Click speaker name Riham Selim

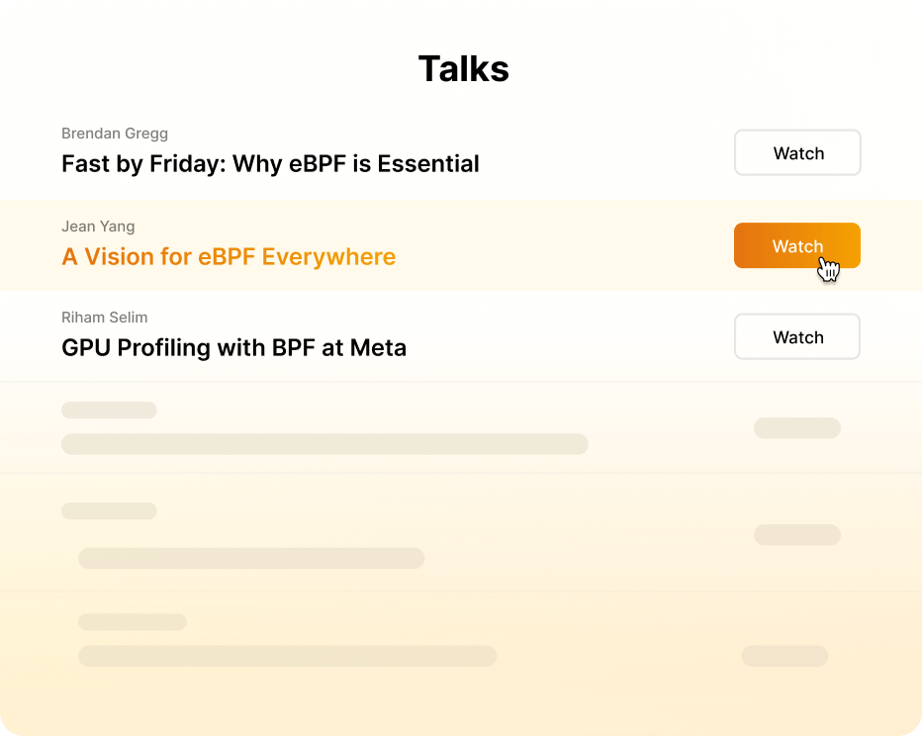tap(105, 318)
